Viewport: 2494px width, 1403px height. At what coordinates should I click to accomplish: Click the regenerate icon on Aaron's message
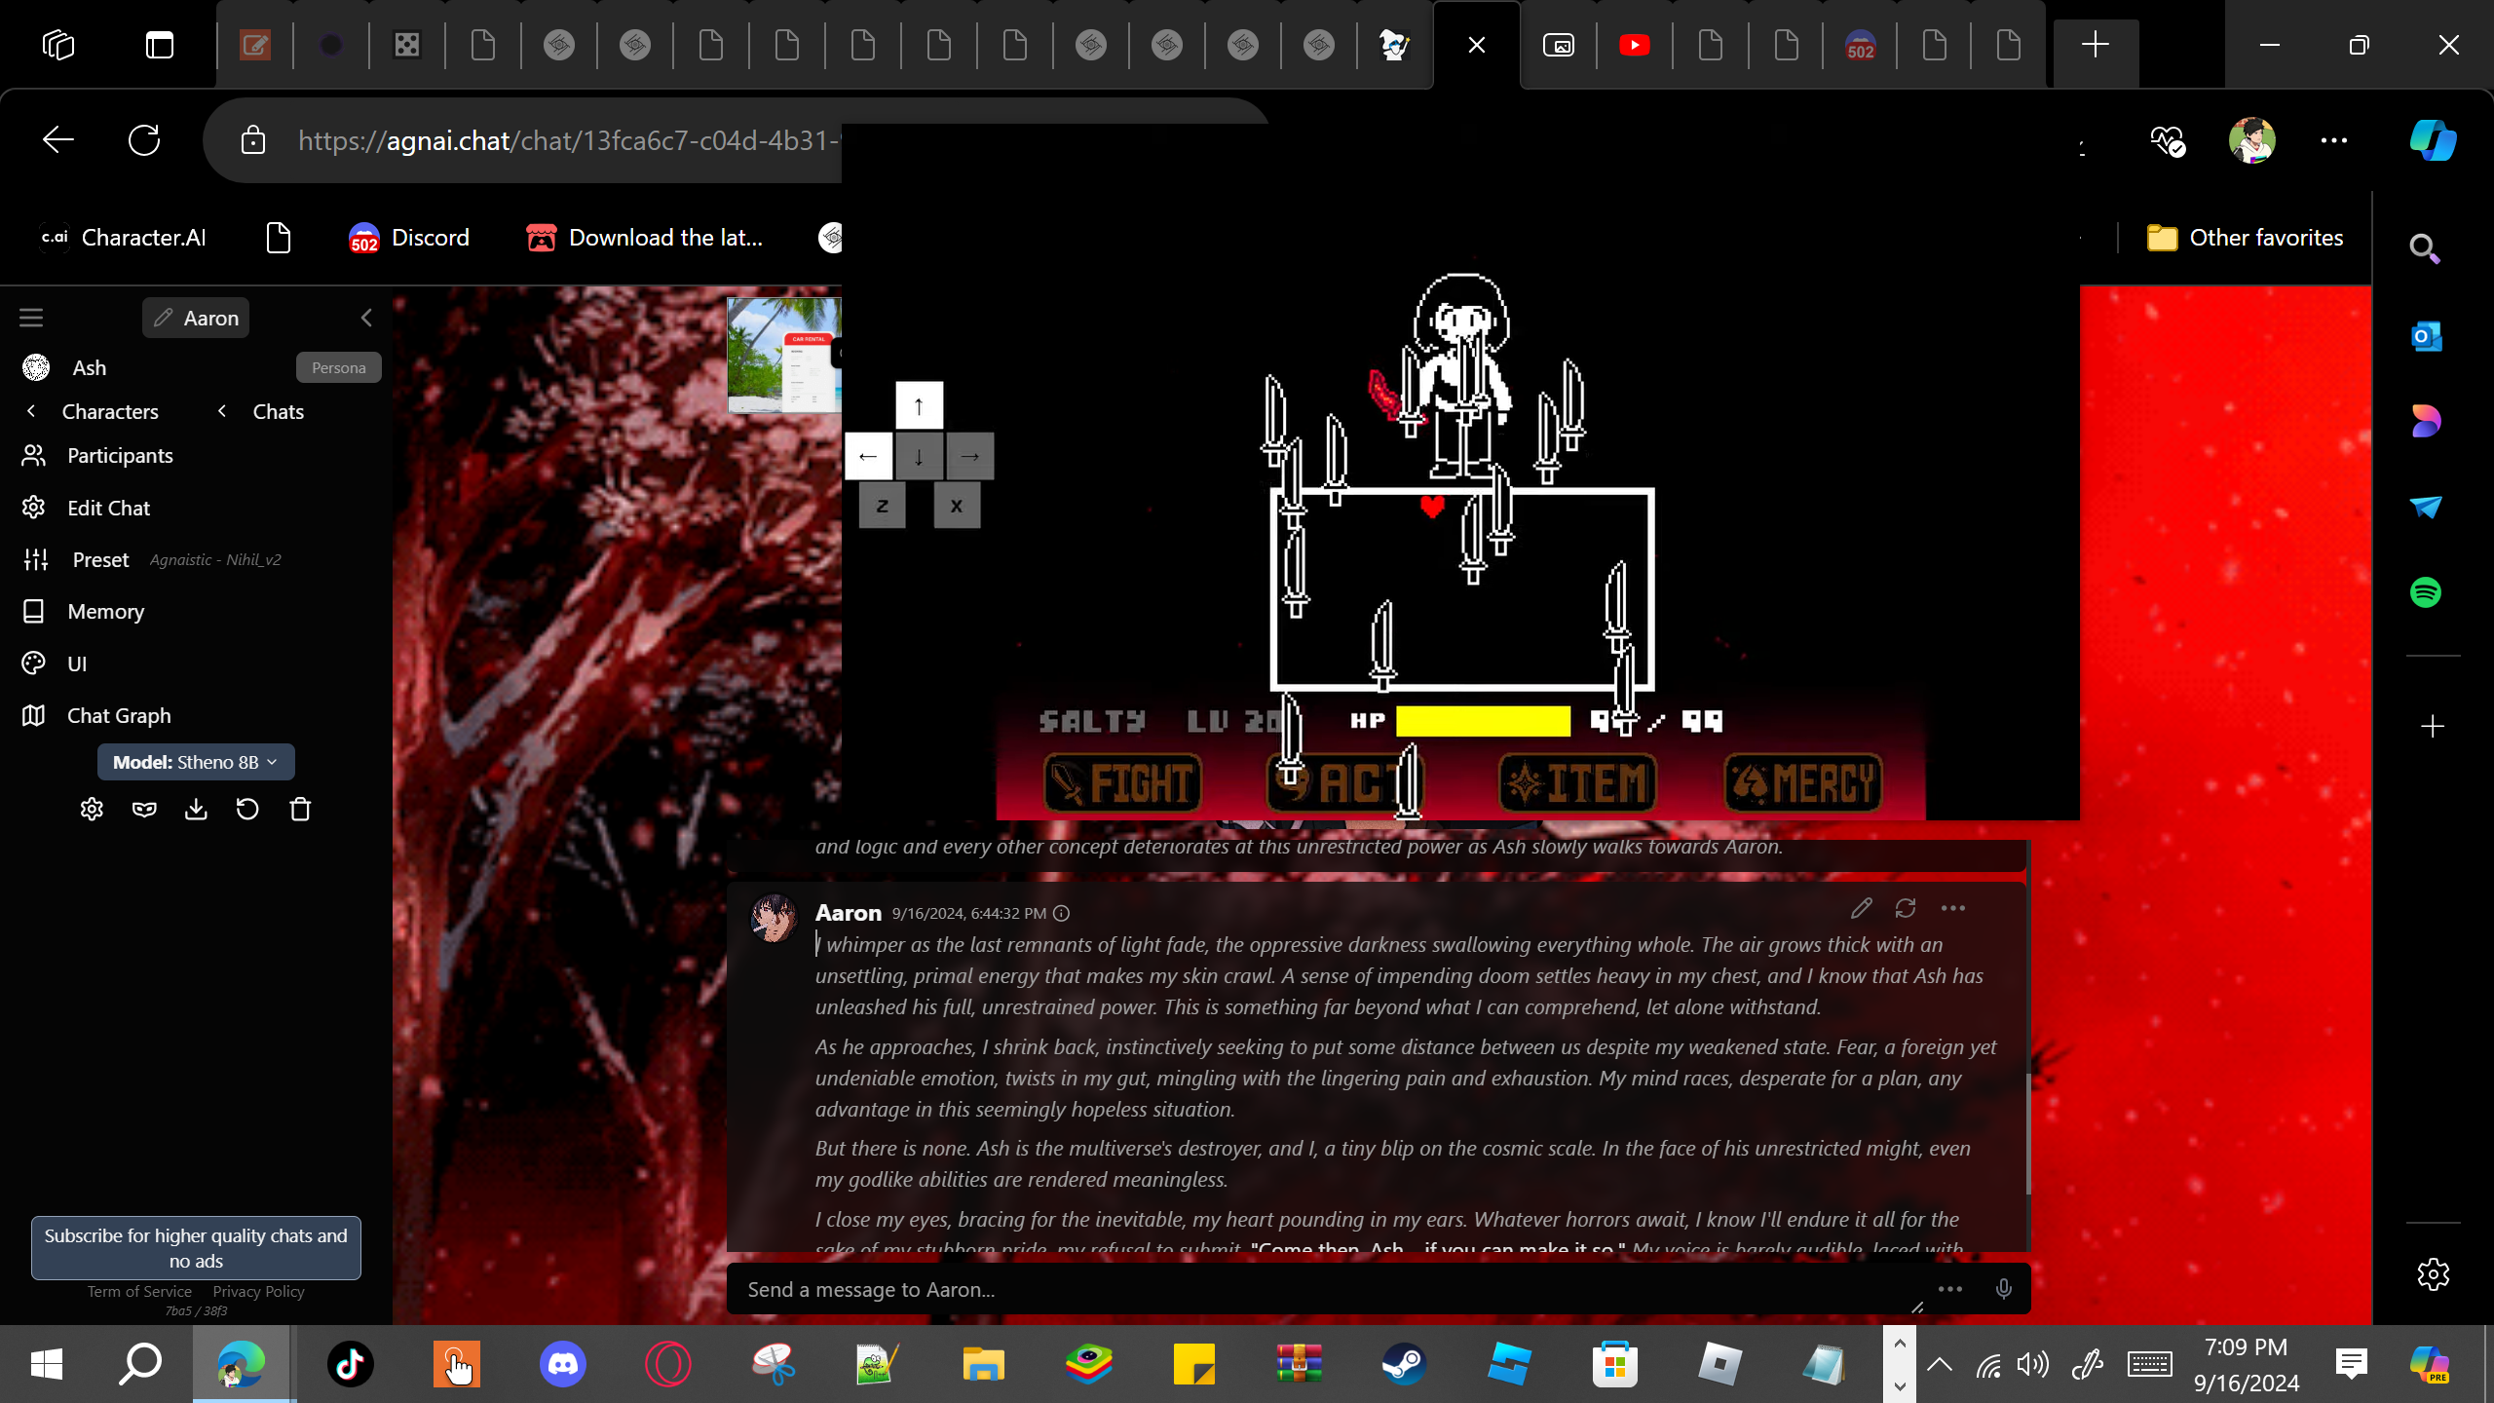(x=1906, y=908)
